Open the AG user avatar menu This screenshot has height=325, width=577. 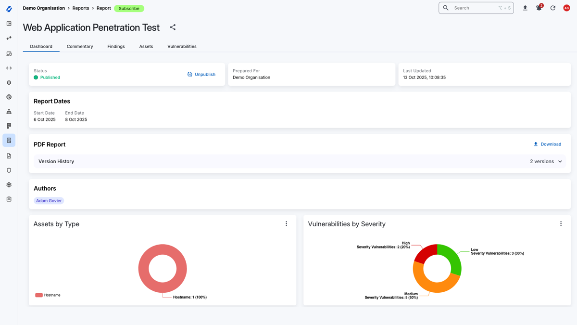pos(566,8)
